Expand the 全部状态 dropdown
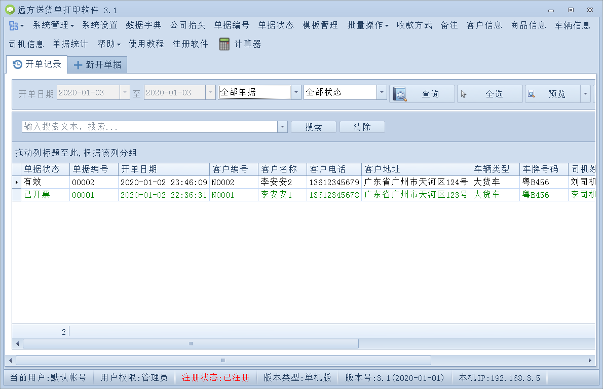The width and height of the screenshot is (603, 389). [x=382, y=92]
